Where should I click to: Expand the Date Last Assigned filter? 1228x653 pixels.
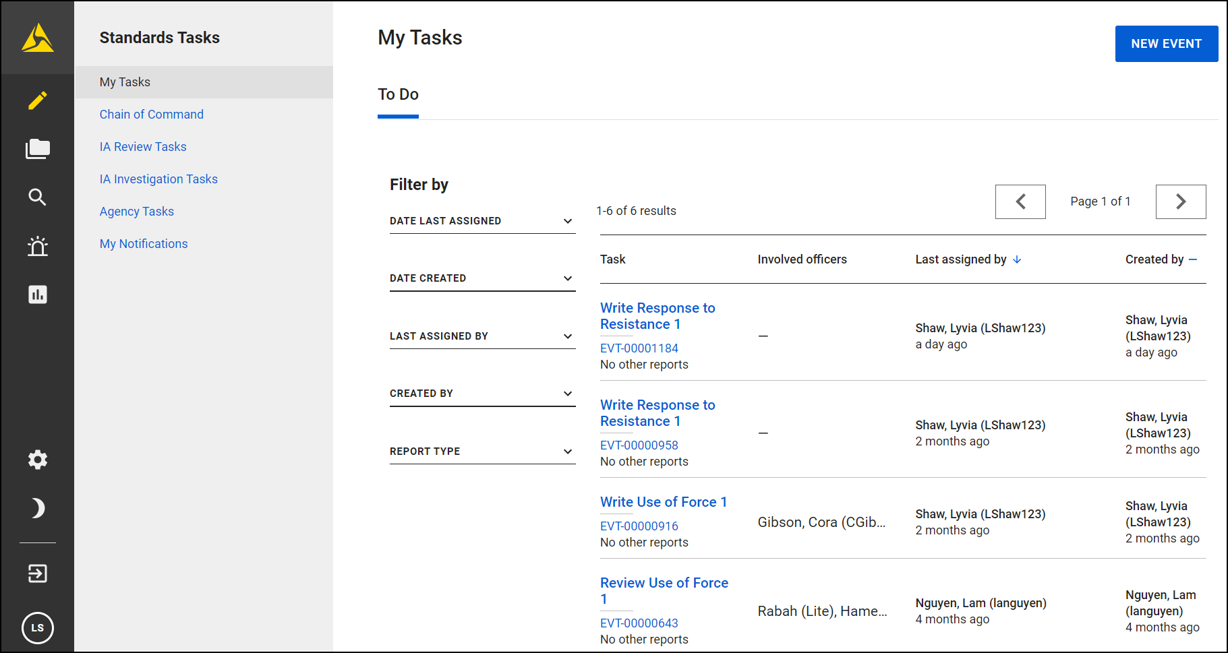click(482, 221)
